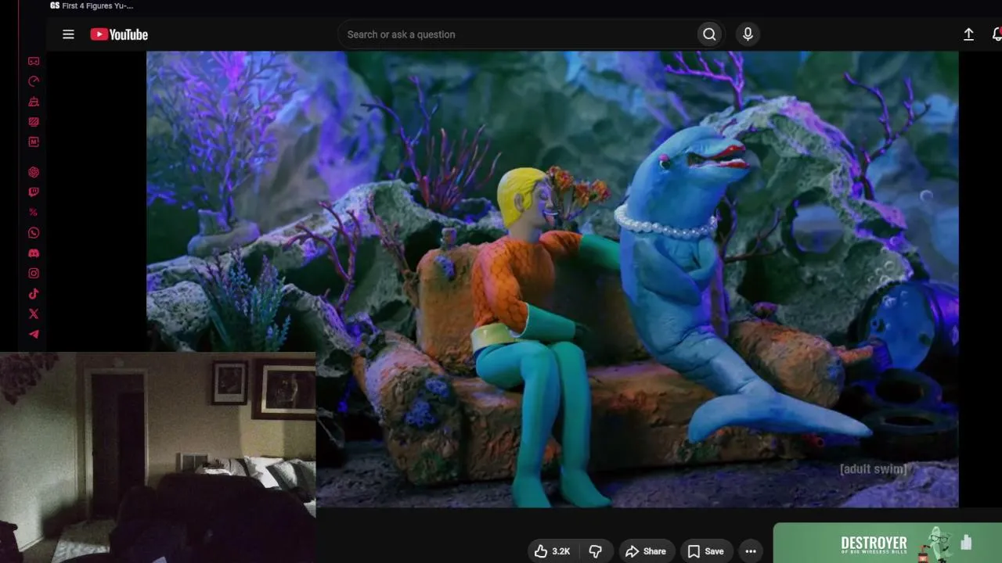
Task: Like the video showing 3.2K likes
Action: pyautogui.click(x=553, y=551)
